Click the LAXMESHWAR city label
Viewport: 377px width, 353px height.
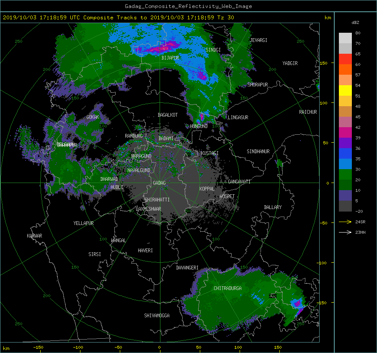click(x=148, y=209)
